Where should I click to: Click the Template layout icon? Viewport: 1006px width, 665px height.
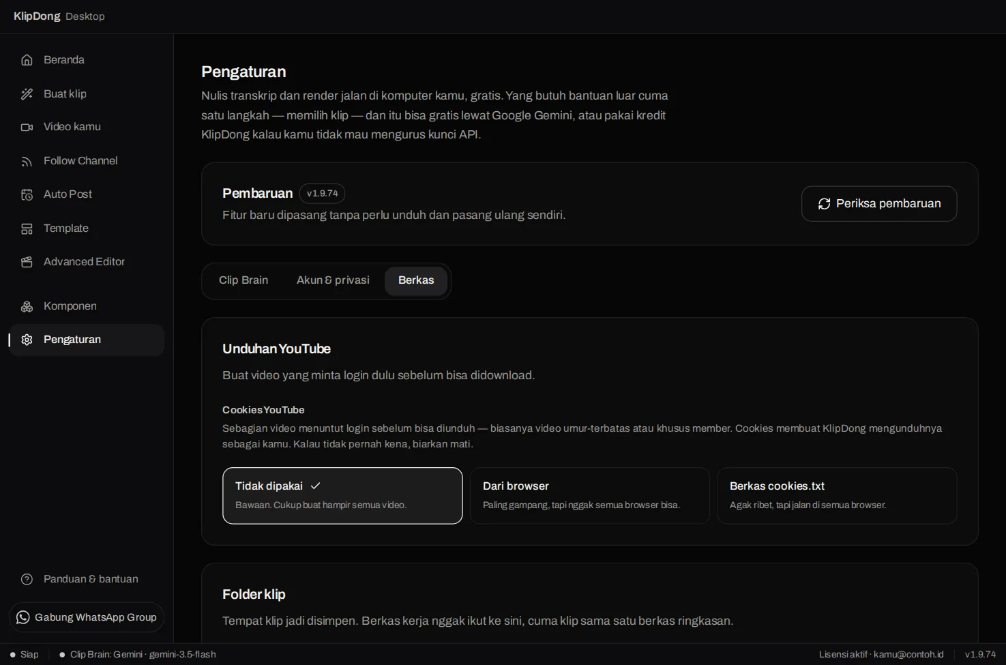[27, 228]
